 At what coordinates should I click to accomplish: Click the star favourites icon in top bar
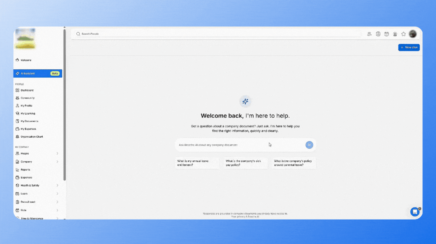tap(403, 34)
